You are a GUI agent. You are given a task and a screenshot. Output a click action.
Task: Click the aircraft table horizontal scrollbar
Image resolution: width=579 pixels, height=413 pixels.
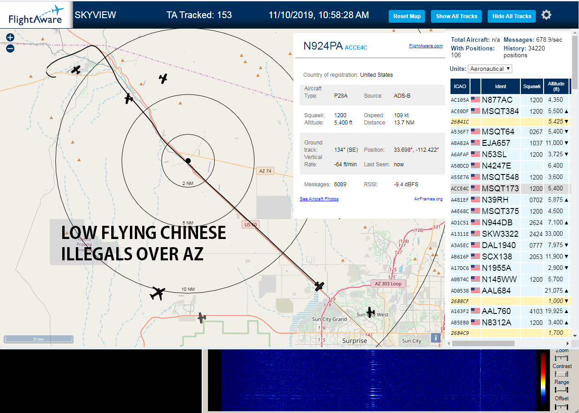[x=483, y=343]
